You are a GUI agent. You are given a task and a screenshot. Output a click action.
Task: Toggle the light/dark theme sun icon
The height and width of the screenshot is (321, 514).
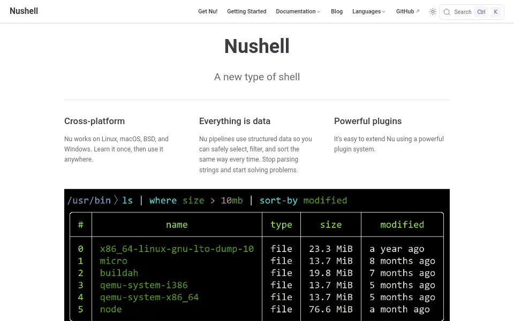(x=433, y=12)
